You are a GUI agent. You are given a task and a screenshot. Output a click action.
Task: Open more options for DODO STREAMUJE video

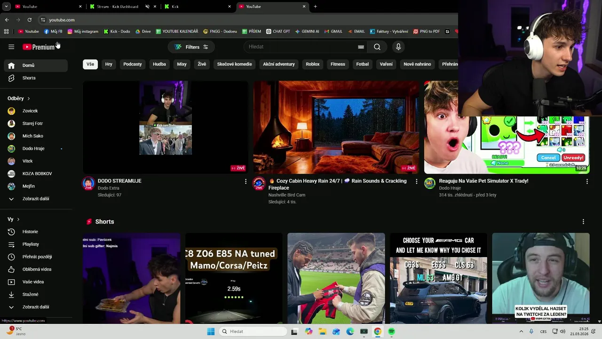246,181
